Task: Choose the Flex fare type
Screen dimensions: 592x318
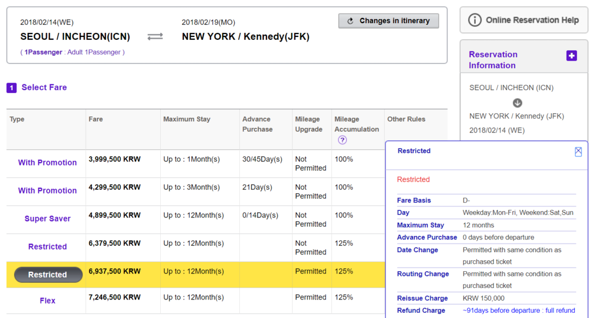Action: coord(47,301)
